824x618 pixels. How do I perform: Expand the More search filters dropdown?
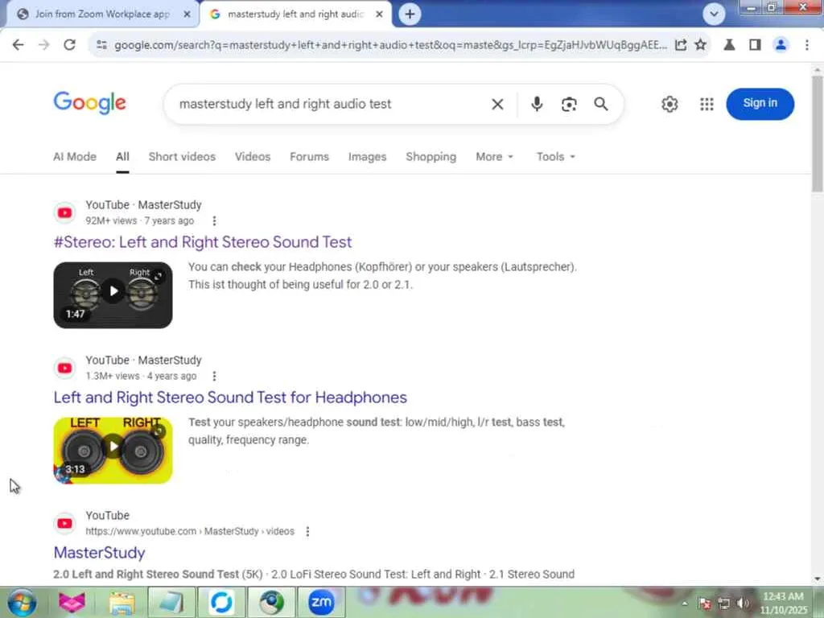(x=495, y=157)
